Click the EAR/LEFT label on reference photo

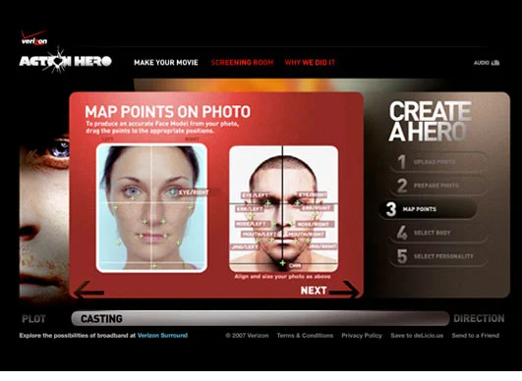(250, 209)
